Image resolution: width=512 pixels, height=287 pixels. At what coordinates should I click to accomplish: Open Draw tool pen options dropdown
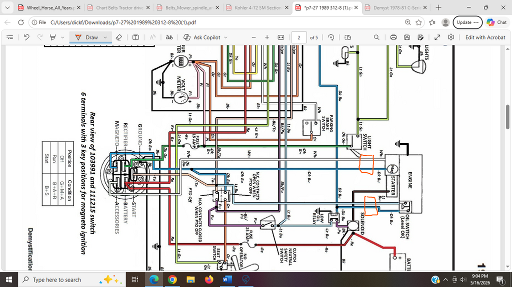(105, 37)
